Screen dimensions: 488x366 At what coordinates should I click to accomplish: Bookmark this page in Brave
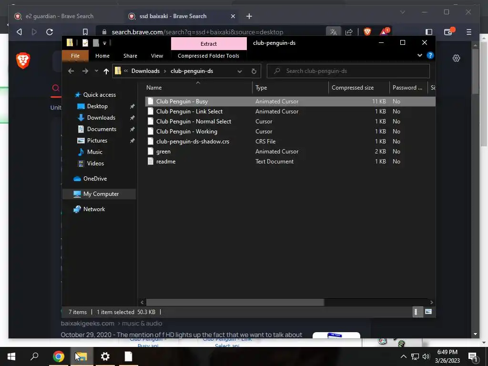(x=85, y=32)
